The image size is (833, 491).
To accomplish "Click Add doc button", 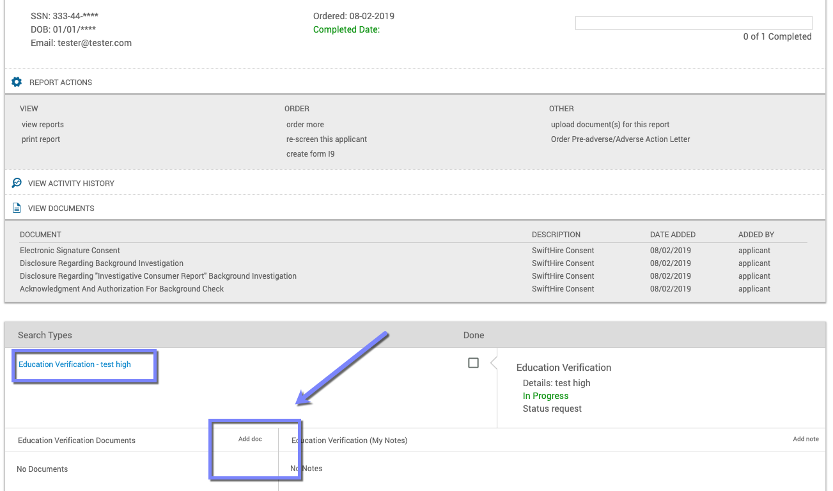I will coord(250,439).
